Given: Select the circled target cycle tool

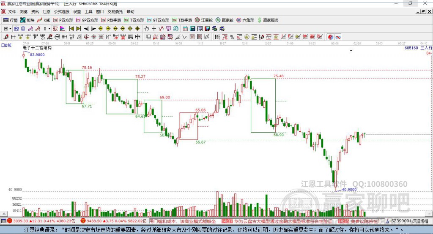Looking at the screenshot, I should (x=86, y=37).
